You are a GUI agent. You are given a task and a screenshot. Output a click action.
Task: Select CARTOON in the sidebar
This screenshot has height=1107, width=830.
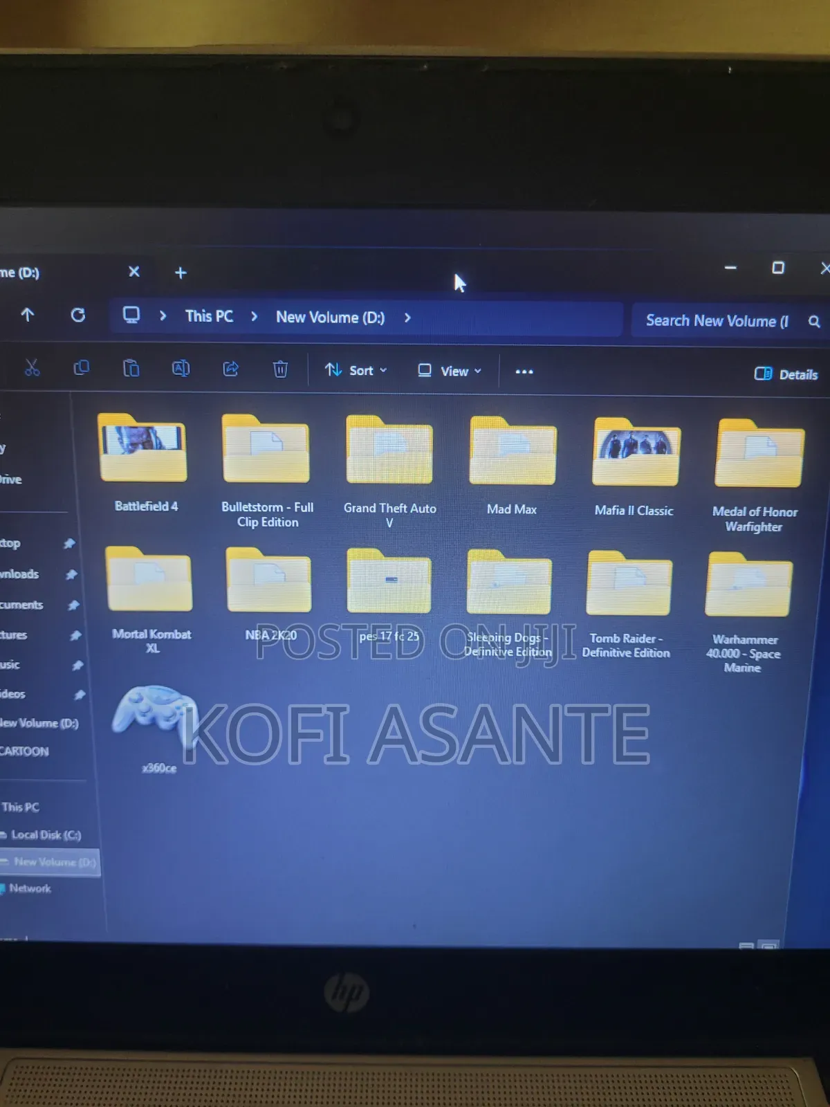[x=24, y=751]
